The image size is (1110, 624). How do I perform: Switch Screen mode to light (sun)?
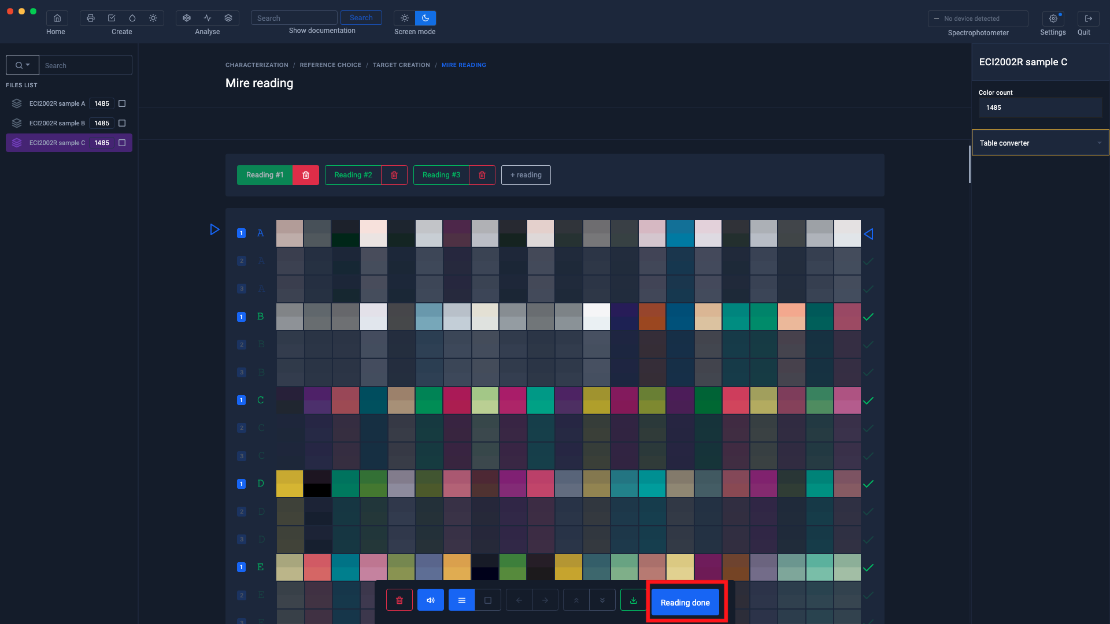[x=405, y=18]
